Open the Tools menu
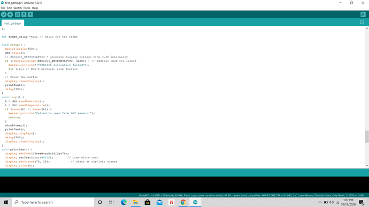 27,8
